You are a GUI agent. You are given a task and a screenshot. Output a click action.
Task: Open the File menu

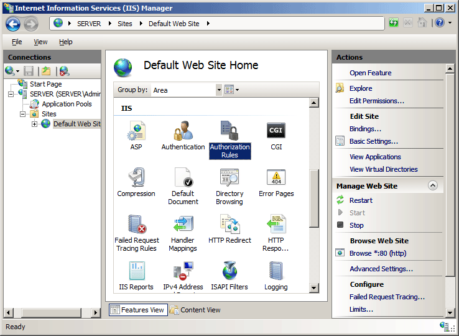(17, 42)
